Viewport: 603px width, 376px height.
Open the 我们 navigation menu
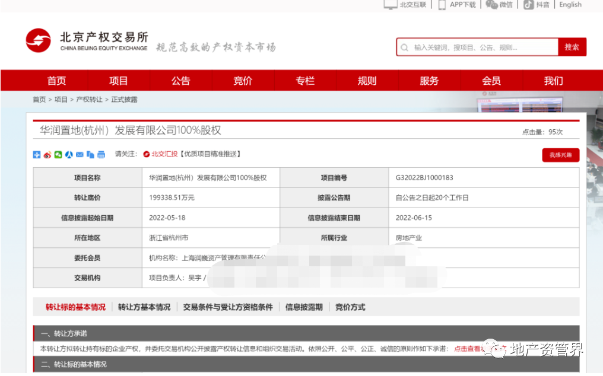(554, 80)
